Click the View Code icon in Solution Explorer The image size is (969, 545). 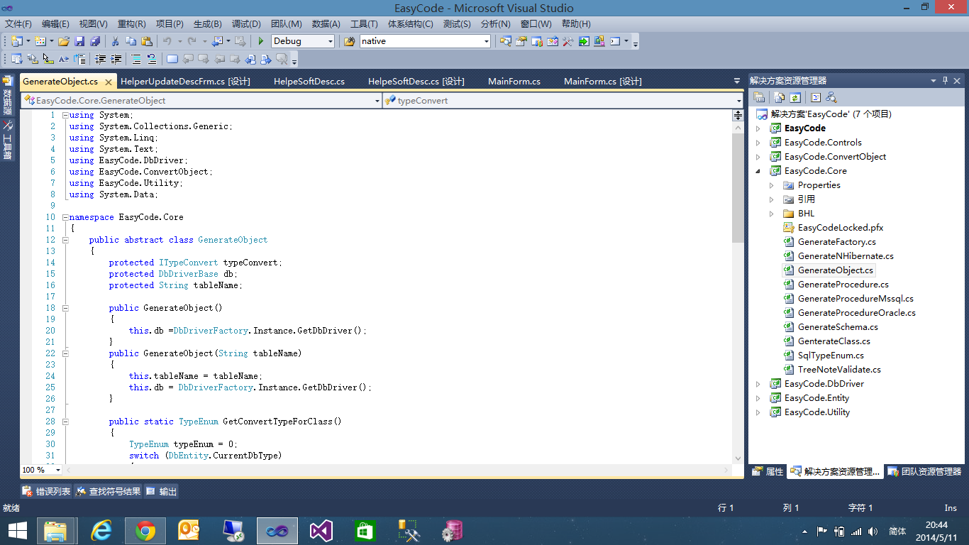816,97
